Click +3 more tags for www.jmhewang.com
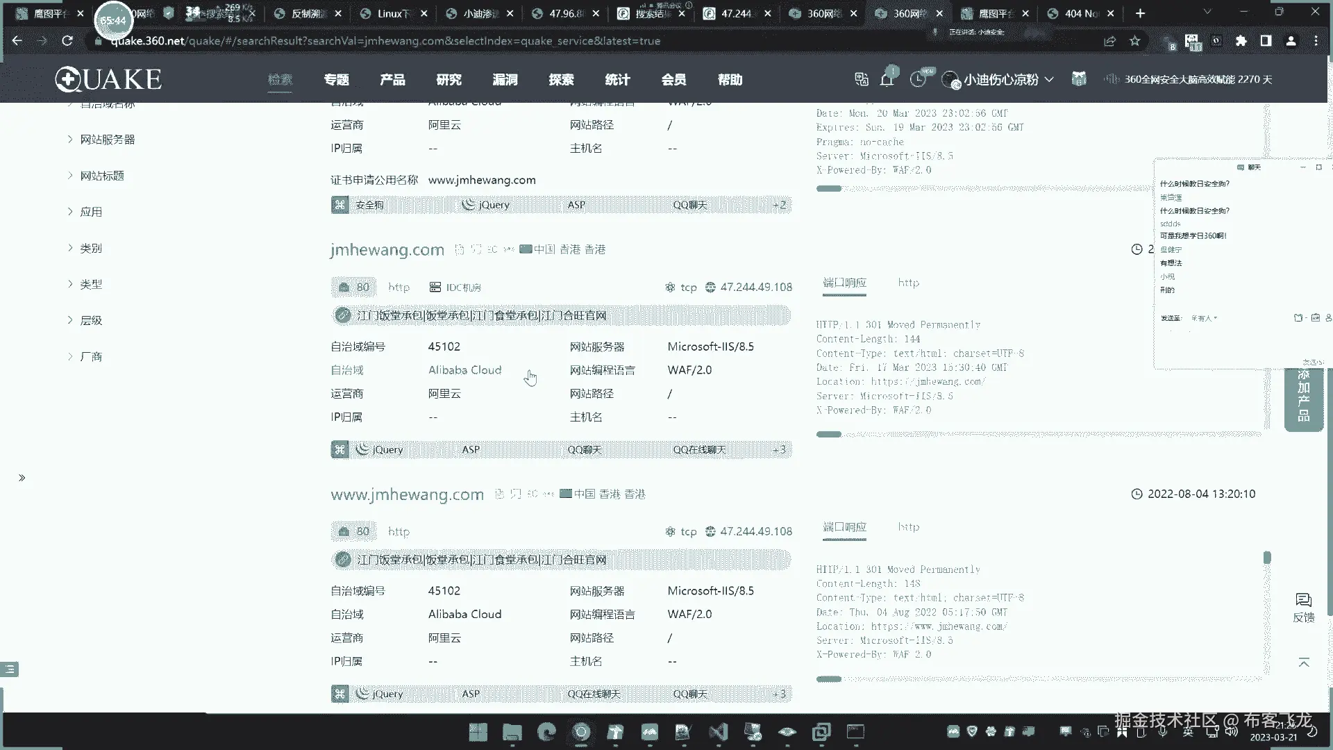The image size is (1333, 750). pos(779,694)
